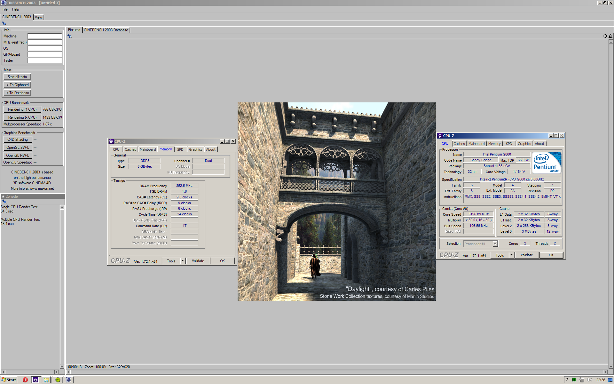Click the 22:36 system clock
The image size is (614, 384).
pyautogui.click(x=601, y=380)
